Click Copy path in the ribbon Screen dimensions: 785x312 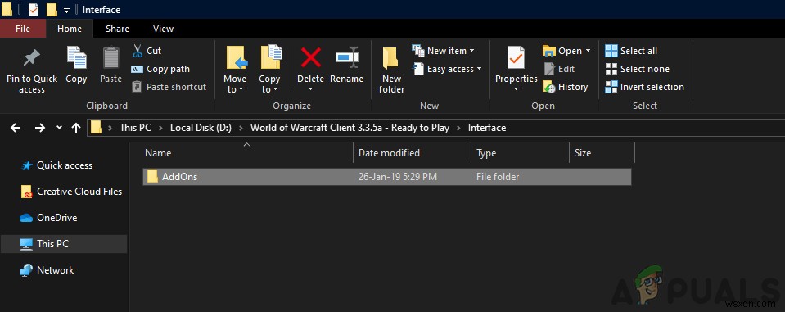[x=160, y=69]
